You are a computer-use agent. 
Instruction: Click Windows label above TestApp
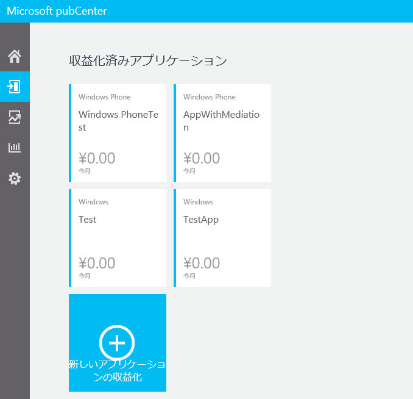(198, 202)
